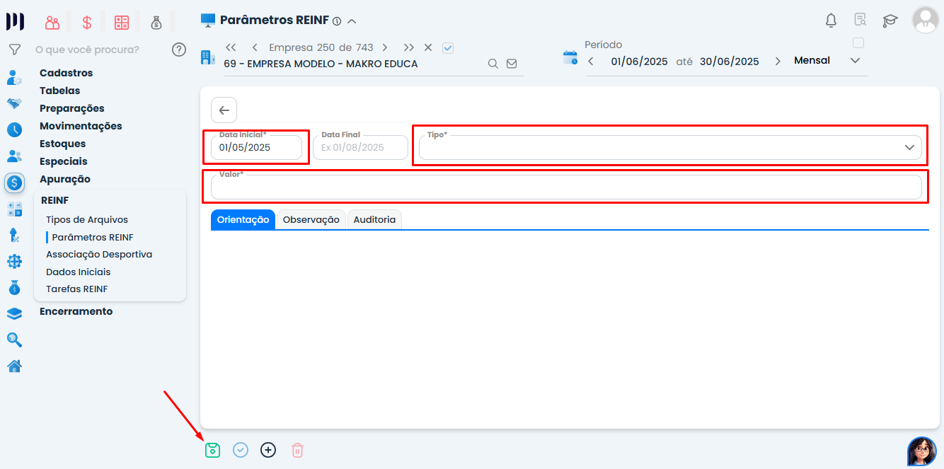
Task: Switch to the Observação tab
Action: 311,219
